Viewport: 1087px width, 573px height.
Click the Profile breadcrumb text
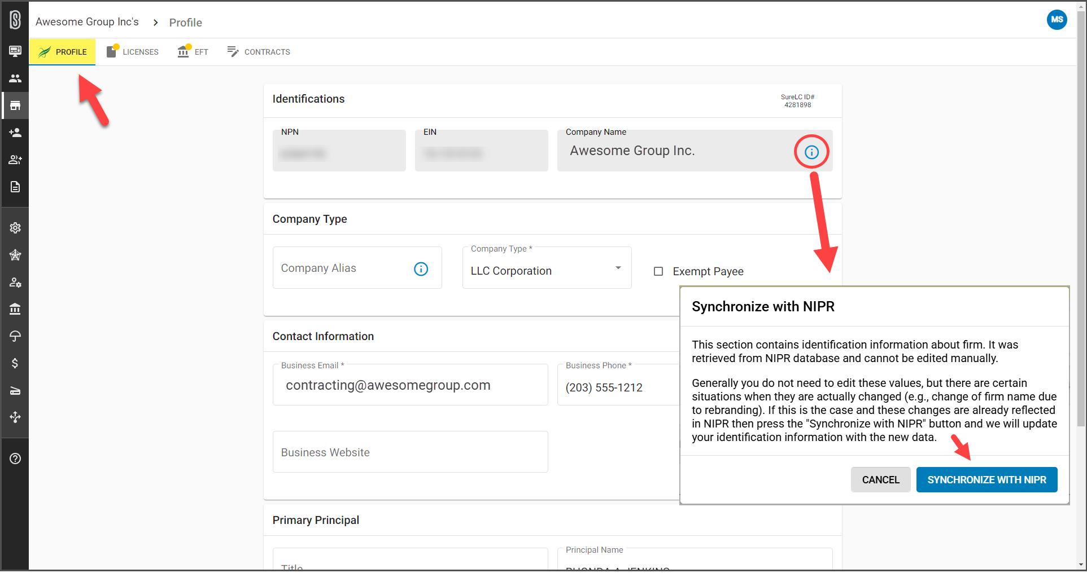(x=186, y=23)
